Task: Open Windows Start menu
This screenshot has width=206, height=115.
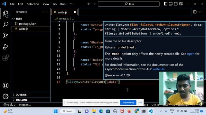Action: (56, 111)
